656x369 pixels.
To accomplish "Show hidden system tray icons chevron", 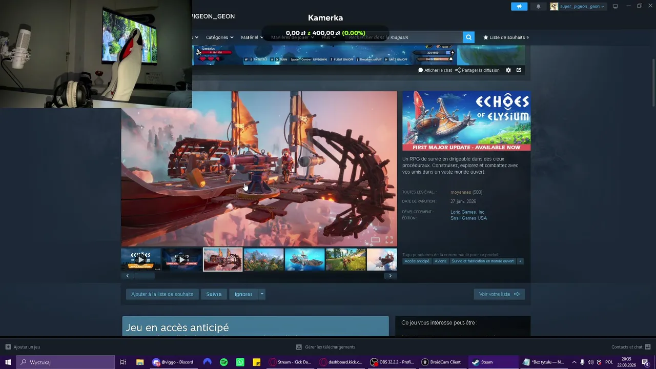I will [x=574, y=362].
